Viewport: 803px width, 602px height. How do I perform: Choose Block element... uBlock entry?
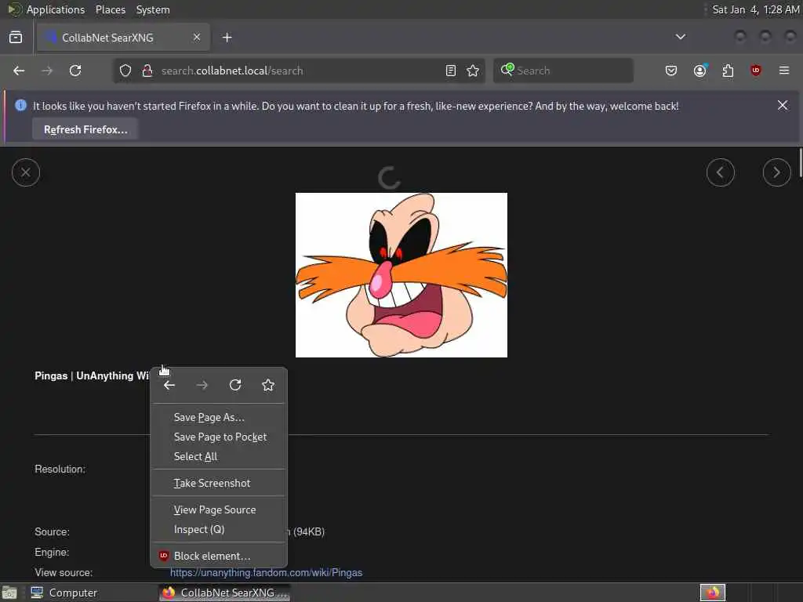220,556
